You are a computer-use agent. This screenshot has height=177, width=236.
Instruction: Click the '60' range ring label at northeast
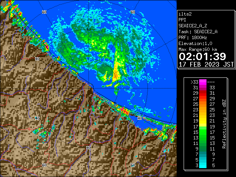(x=133, y=12)
